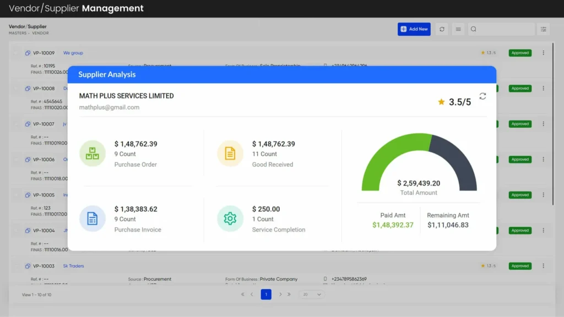The width and height of the screenshot is (564, 317).
Task: Click the Purchase Order boxes icon
Action: coord(93,154)
